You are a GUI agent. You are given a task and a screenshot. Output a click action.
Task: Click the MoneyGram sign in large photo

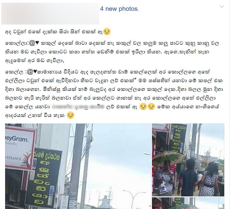click(x=20, y=148)
